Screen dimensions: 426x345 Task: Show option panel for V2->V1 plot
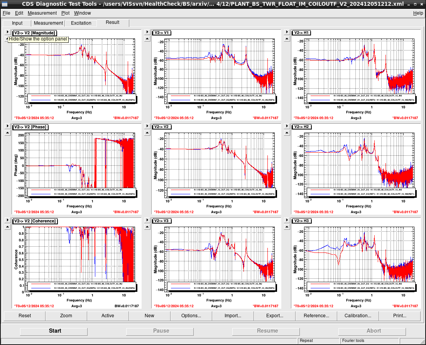147,32
